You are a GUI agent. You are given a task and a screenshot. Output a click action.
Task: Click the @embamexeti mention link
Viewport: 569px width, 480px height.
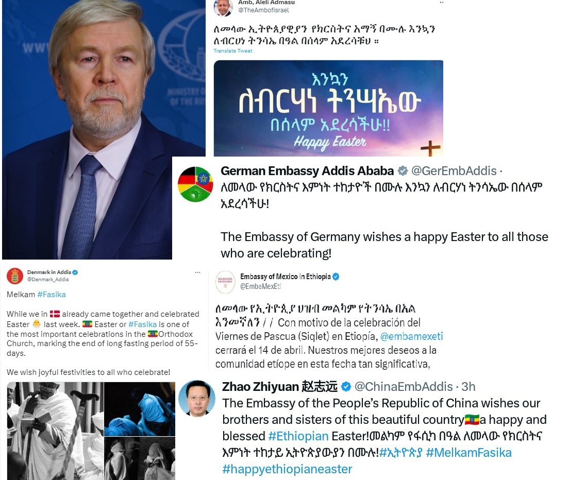[411, 336]
